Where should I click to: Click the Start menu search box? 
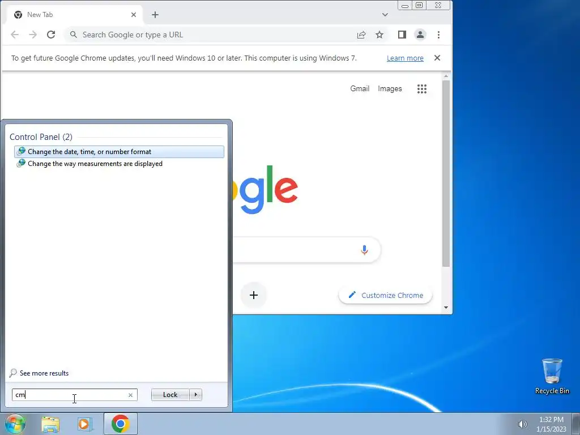click(x=74, y=395)
